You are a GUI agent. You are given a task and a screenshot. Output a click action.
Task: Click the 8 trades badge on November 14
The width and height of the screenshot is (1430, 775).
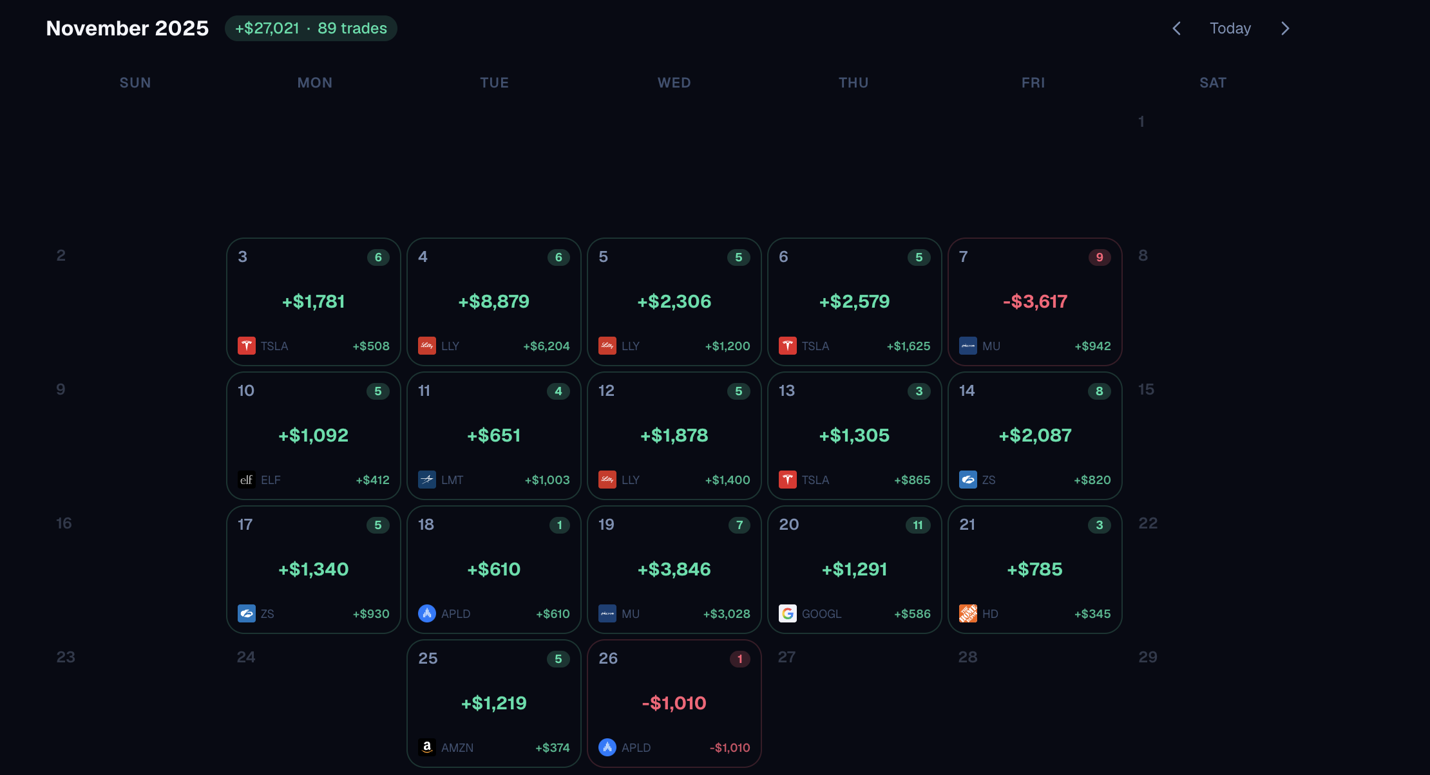(1100, 391)
